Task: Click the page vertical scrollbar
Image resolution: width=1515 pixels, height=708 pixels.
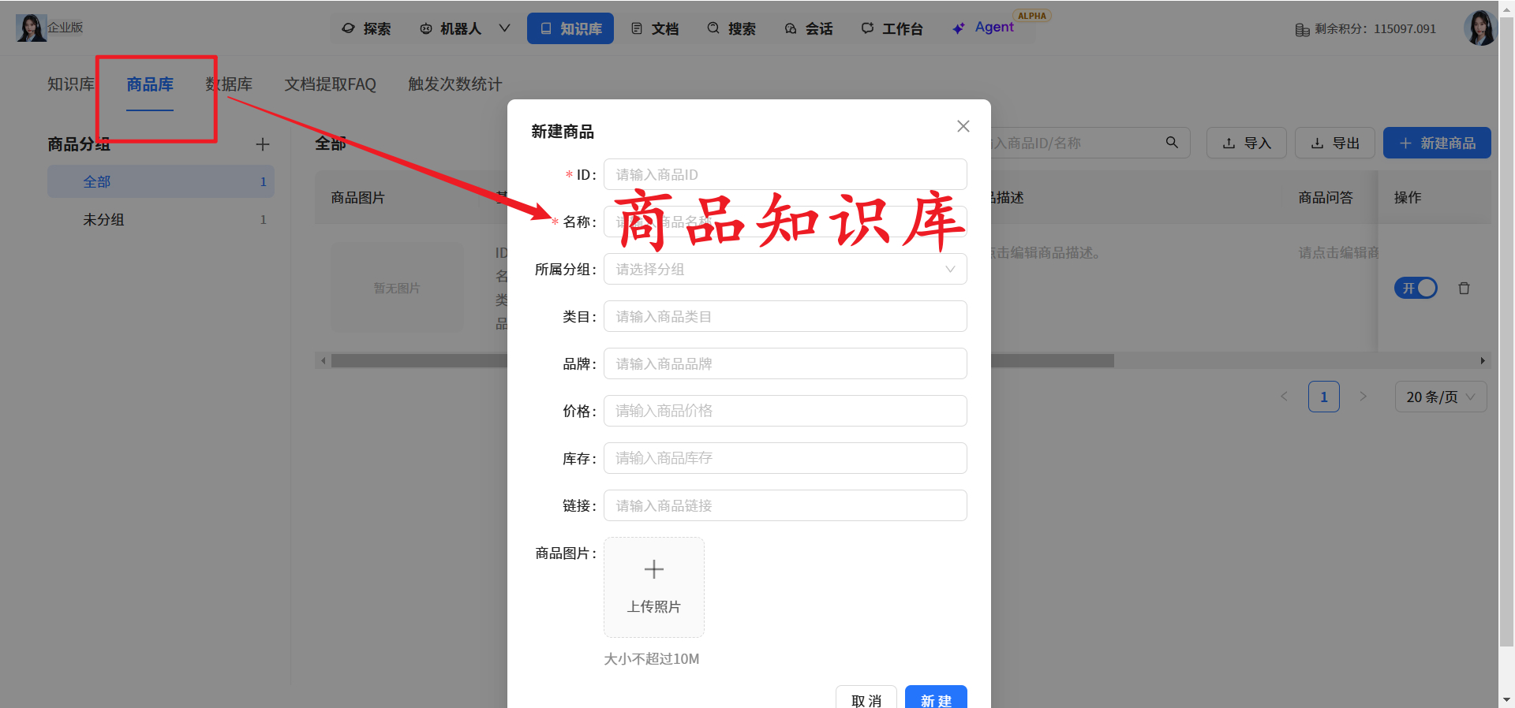Action: (x=1506, y=331)
